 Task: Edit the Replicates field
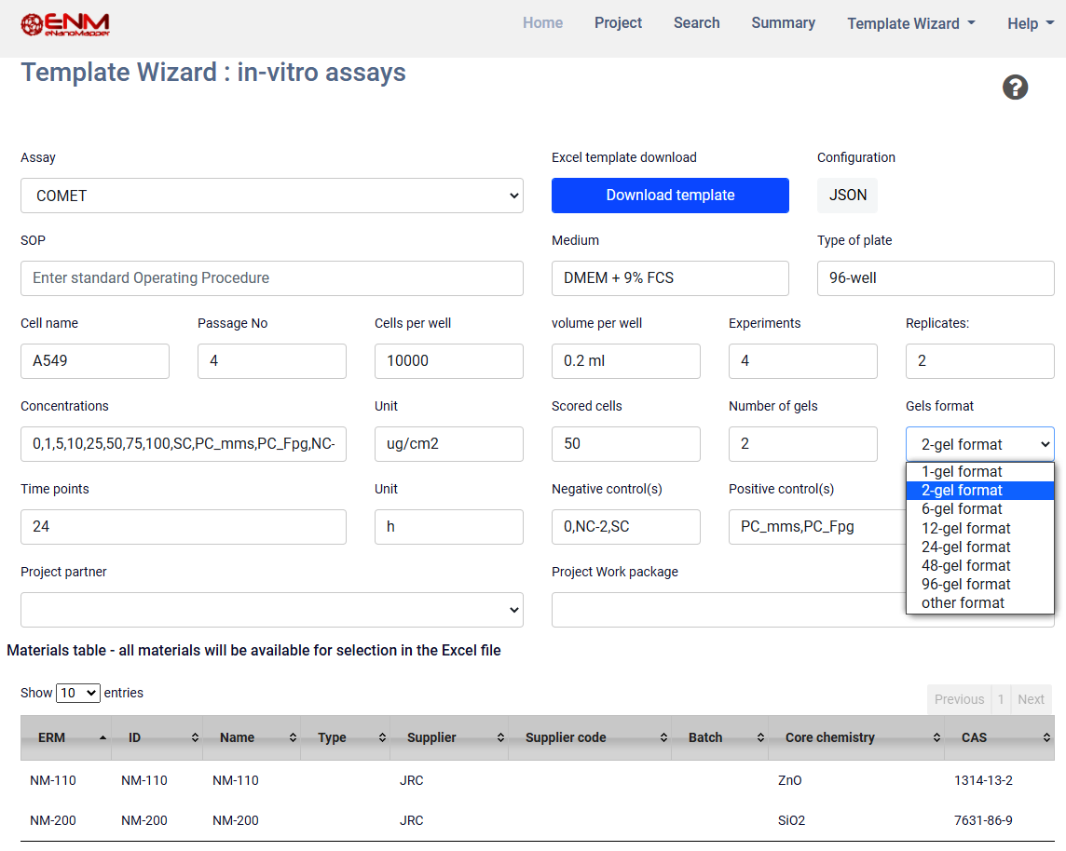979,361
